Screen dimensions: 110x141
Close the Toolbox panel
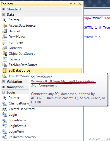[80, 4]
